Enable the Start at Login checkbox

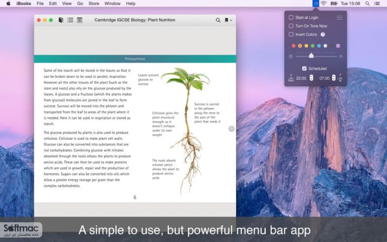click(x=291, y=17)
